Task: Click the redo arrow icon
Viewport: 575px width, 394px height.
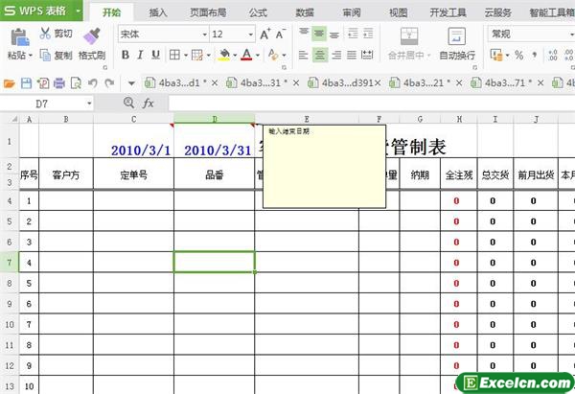Action: click(x=109, y=83)
